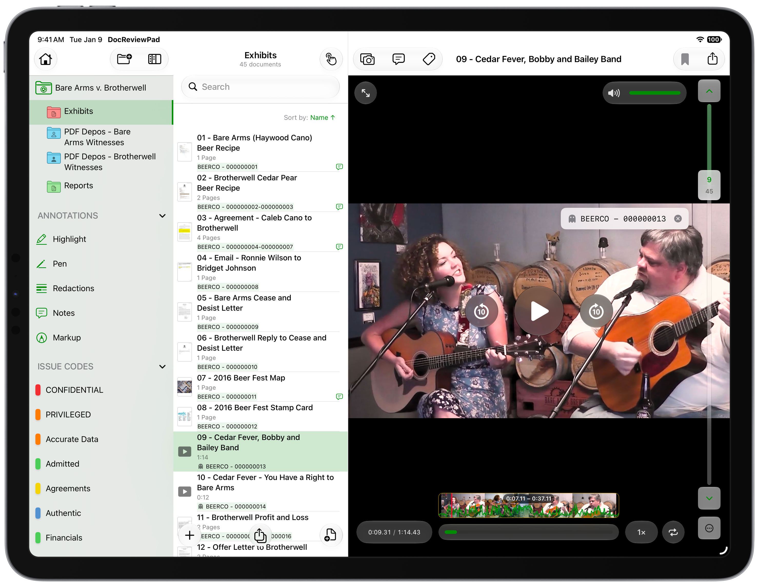Open note icon on 01 Bare Arms recipe
Image resolution: width=759 pixels, height=588 pixels.
pyautogui.click(x=339, y=167)
